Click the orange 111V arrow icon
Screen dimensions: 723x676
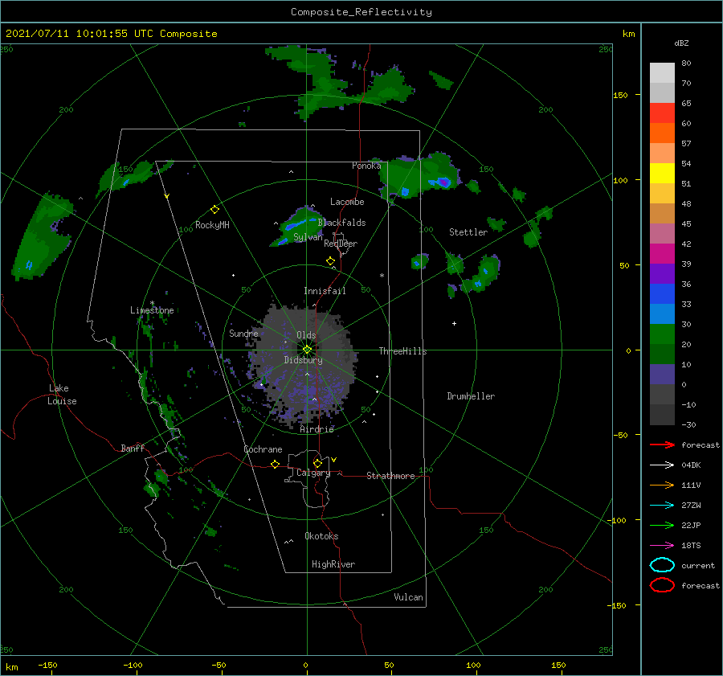pos(662,485)
